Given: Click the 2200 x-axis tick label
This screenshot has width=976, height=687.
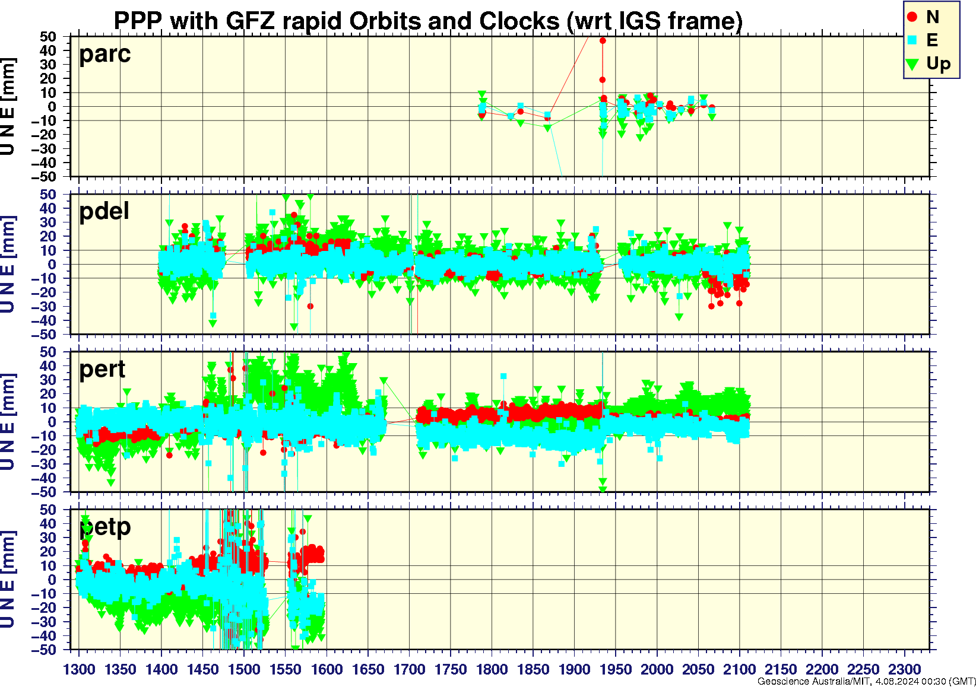Looking at the screenshot, I should [822, 669].
